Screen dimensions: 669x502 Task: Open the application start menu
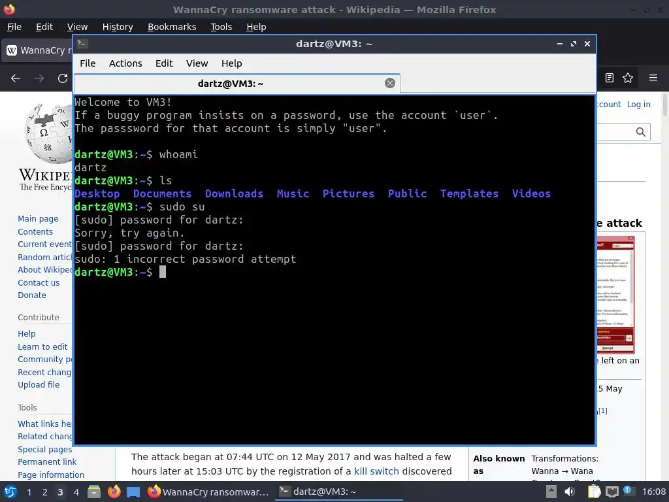10,492
